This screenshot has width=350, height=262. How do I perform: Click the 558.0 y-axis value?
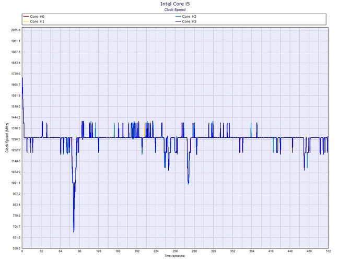(16, 248)
